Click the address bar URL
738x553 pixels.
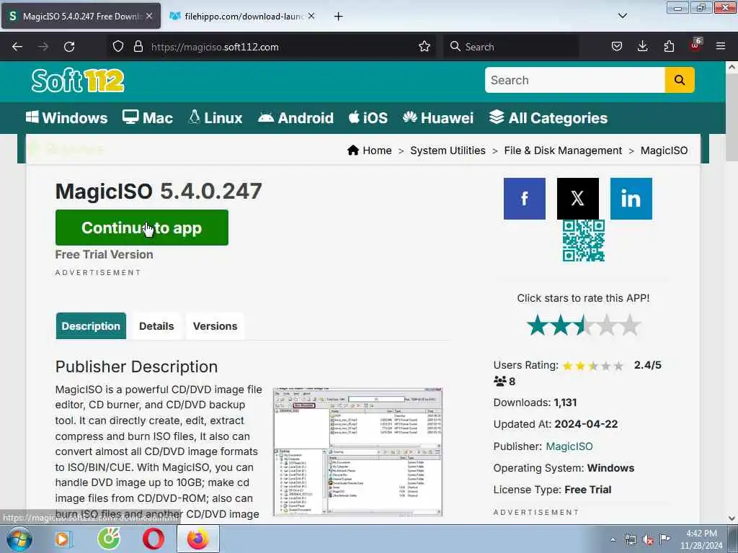215,47
